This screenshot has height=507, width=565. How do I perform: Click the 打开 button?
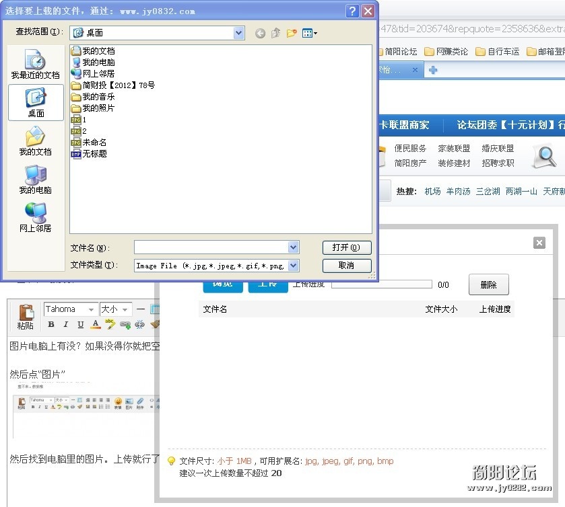coord(347,247)
